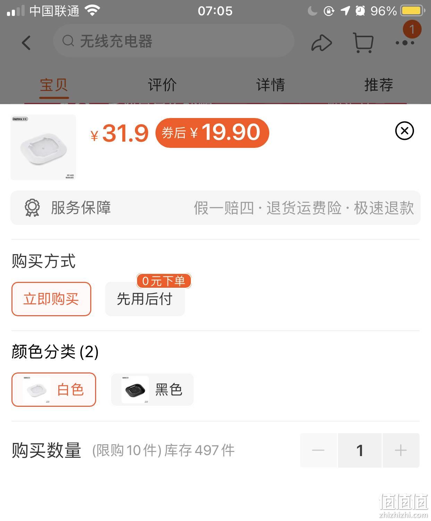Open the product thumbnail image
Image resolution: width=431 pixels, height=521 pixels.
(x=43, y=147)
